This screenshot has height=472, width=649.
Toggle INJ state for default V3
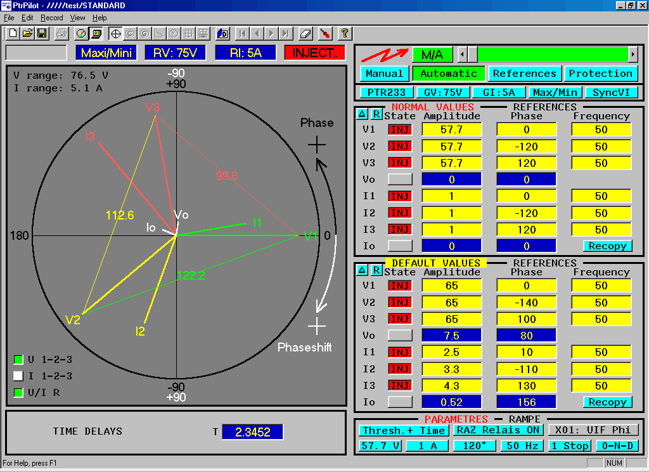point(401,319)
